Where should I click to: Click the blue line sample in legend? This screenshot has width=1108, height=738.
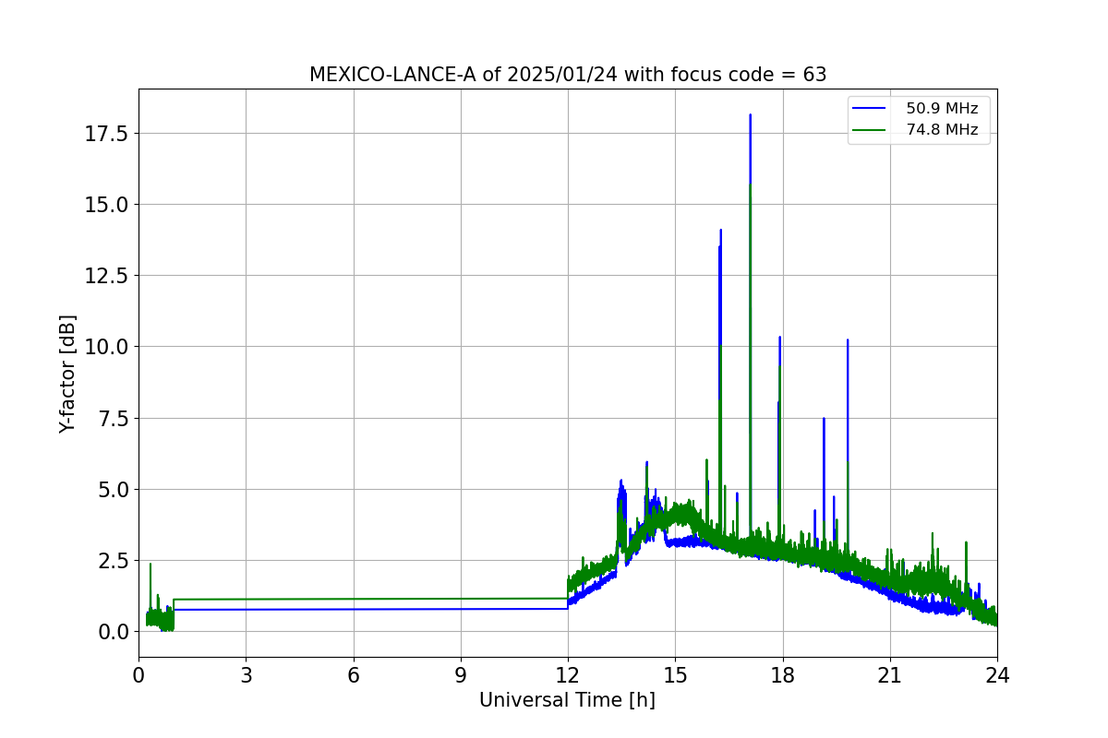click(869, 109)
